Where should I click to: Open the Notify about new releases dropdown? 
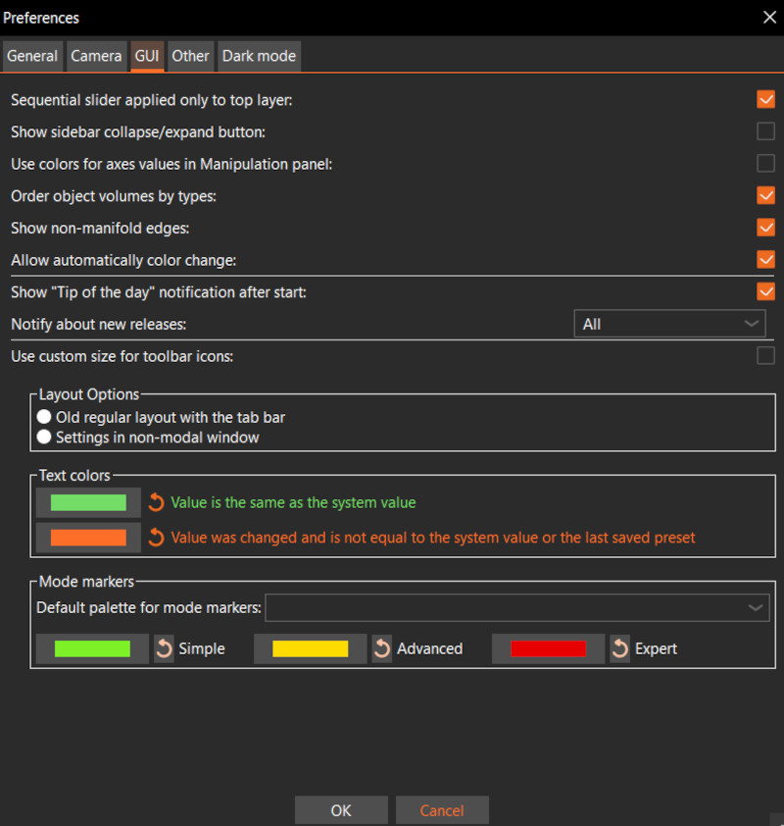669,324
